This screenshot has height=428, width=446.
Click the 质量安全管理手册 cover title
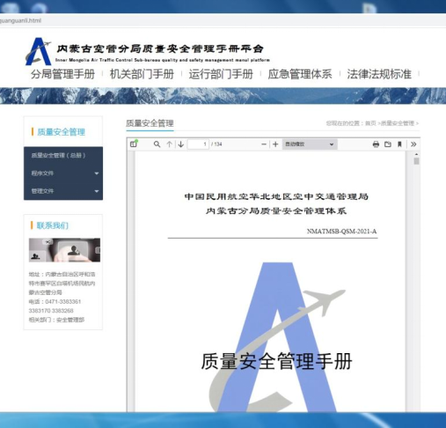(276, 361)
